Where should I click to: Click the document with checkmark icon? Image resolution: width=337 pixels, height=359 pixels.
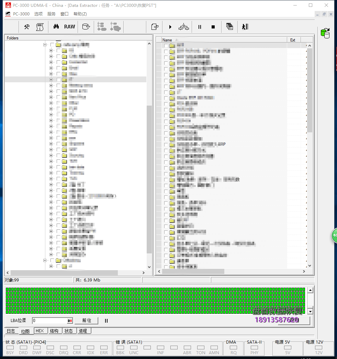coord(155,27)
